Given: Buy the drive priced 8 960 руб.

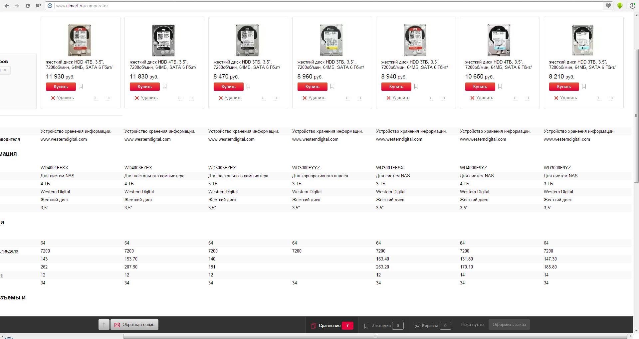Looking at the screenshot, I should [313, 86].
